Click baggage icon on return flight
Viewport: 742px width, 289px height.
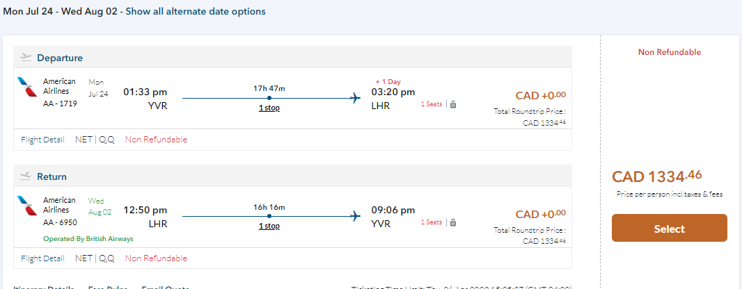[453, 222]
